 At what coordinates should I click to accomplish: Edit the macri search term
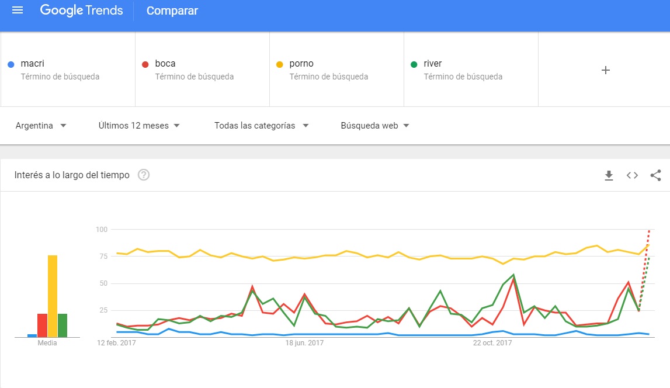(x=68, y=70)
